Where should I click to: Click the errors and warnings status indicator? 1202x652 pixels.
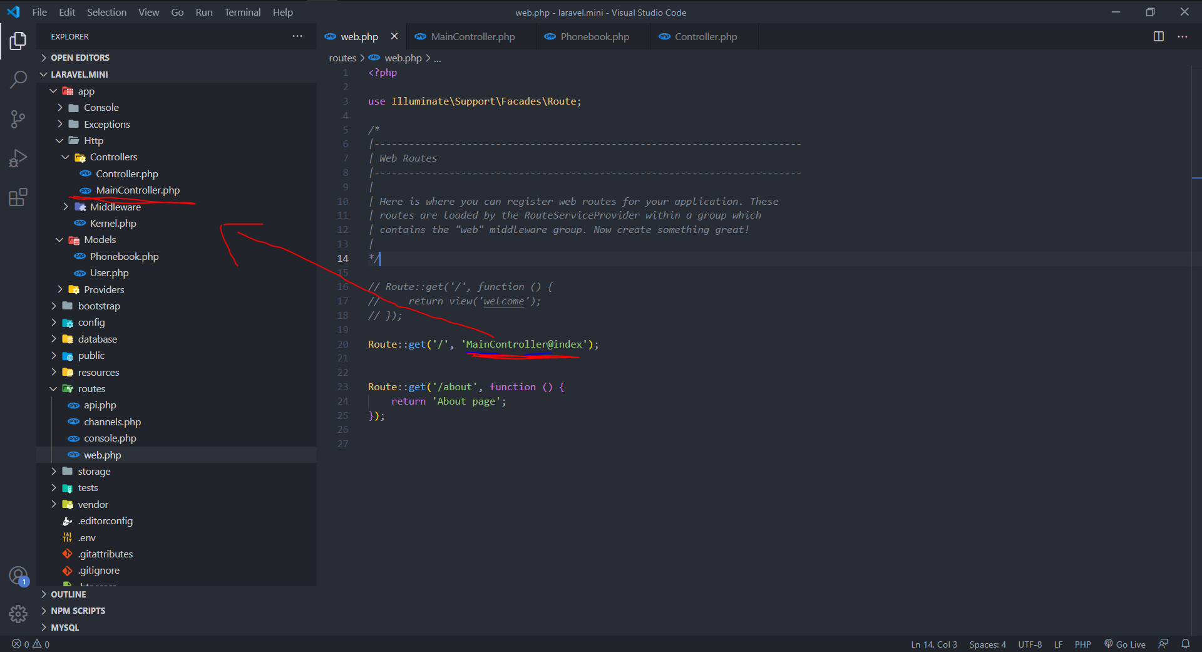[x=31, y=644]
